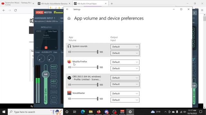Open OBS Input device dropdown
206x115 pixels.
click(x=125, y=84)
